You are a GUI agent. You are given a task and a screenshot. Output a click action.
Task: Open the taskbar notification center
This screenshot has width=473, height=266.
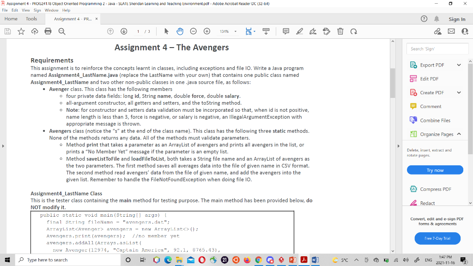(x=464, y=260)
